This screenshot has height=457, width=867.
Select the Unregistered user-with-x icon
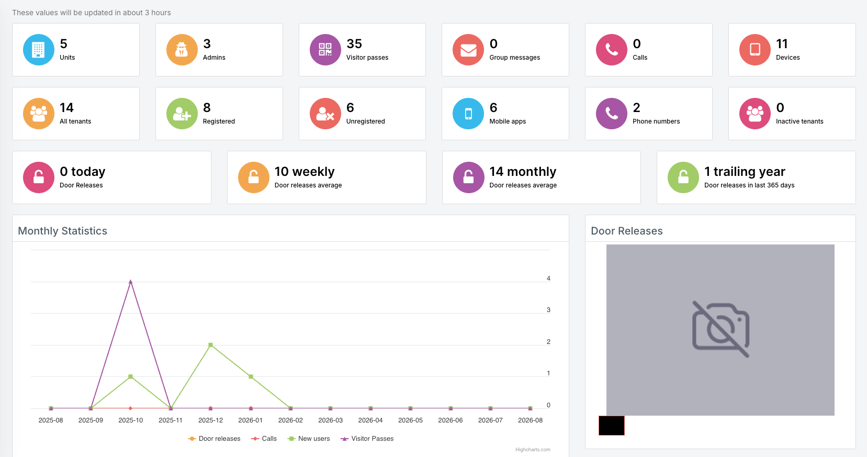pos(325,114)
